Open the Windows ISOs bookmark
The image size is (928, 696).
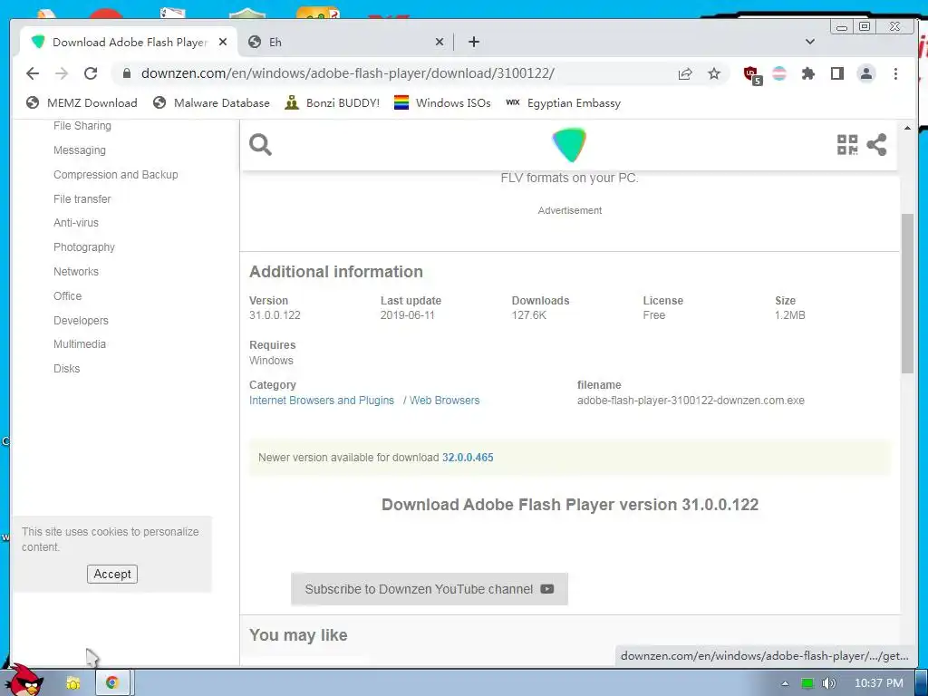pos(442,103)
